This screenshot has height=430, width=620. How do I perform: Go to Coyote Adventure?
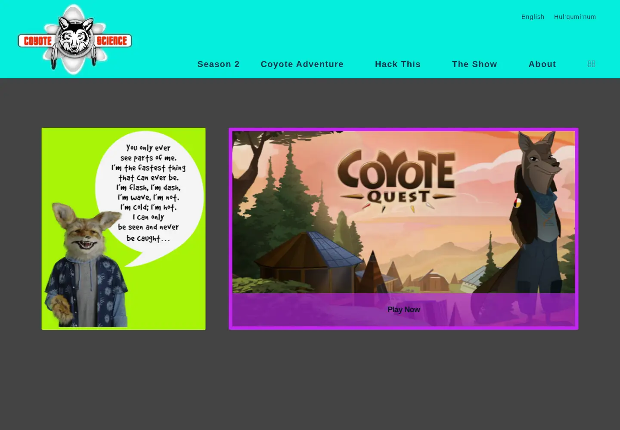click(302, 64)
